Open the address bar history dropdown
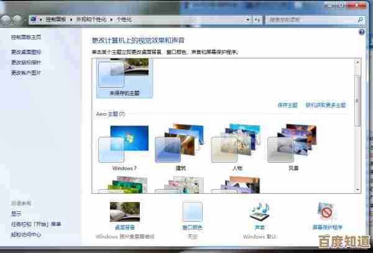This screenshot has height=253, width=373. tap(248, 20)
